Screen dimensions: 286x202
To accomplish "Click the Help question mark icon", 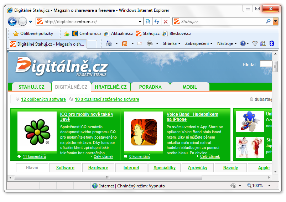I will pyautogui.click(x=243, y=43).
